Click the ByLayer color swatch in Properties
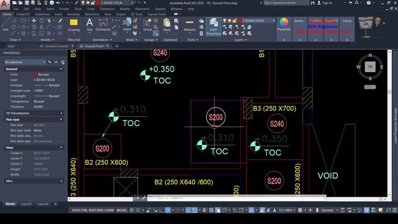The image size is (398, 224). (35, 75)
